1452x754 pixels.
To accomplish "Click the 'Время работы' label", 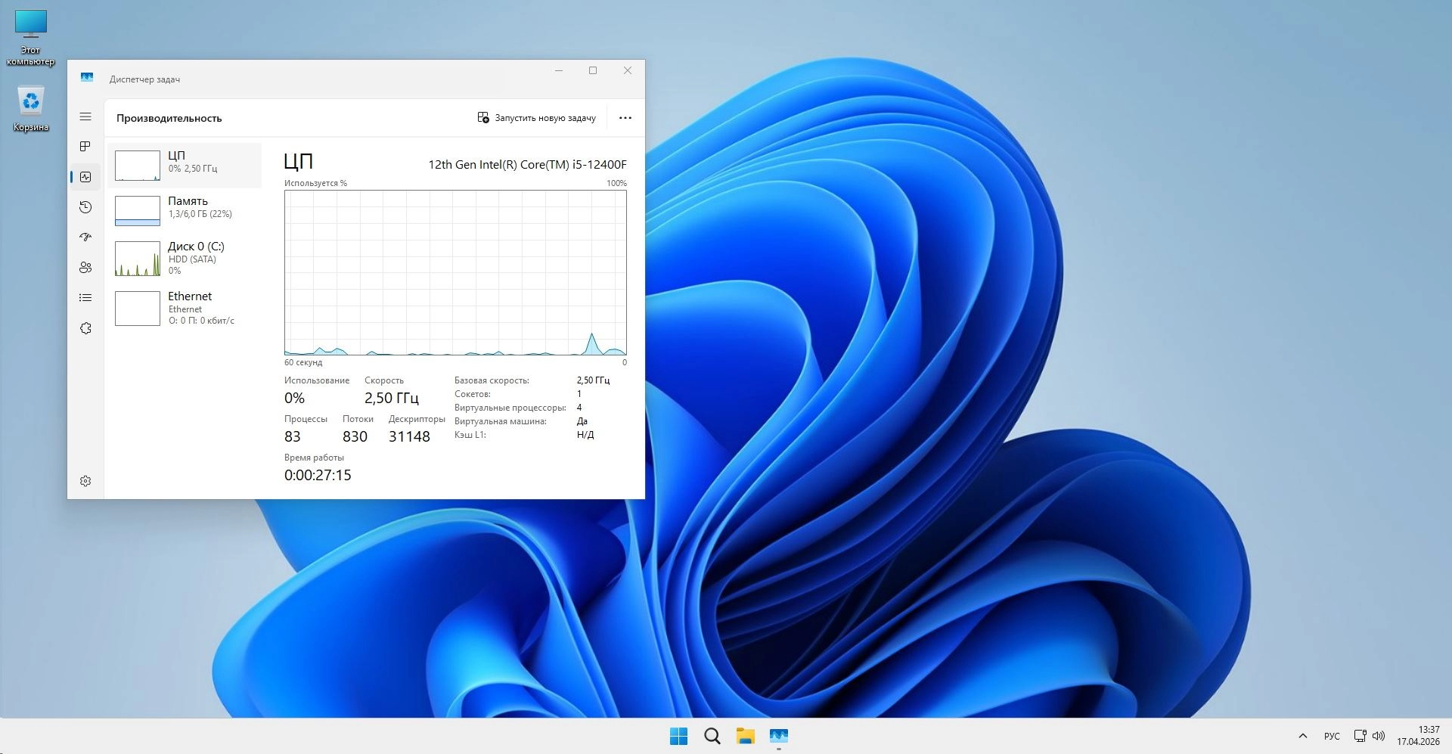I will click(314, 458).
